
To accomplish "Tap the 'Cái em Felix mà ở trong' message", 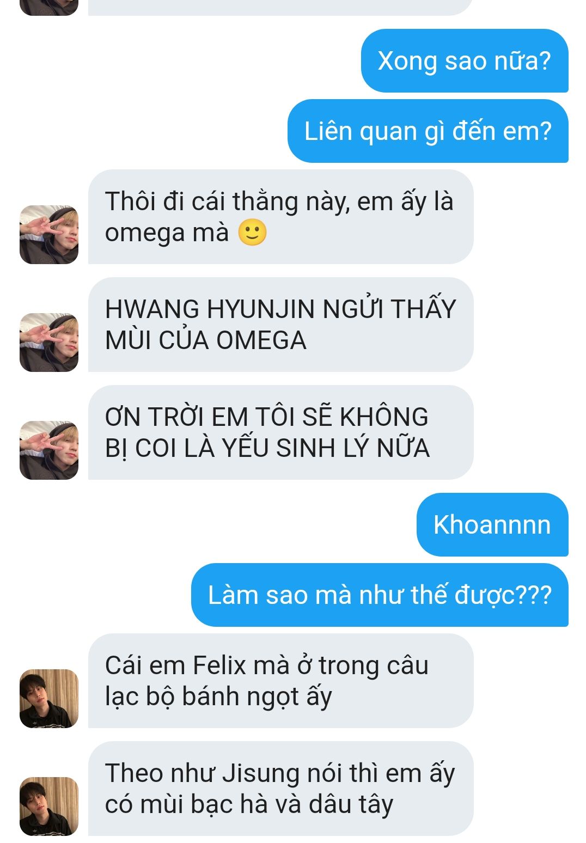I will (x=280, y=681).
